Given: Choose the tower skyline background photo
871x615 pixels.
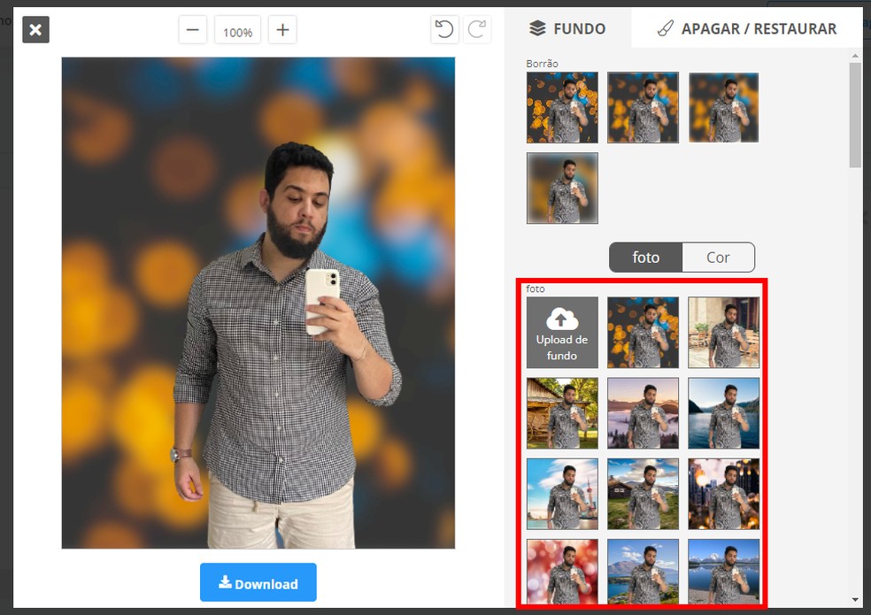Looking at the screenshot, I should [562, 494].
